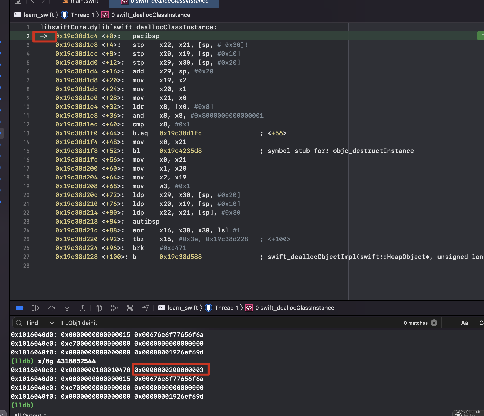484x416 pixels.
Task: Open learn_swift in debug bar breadcrumb
Action: point(178,308)
